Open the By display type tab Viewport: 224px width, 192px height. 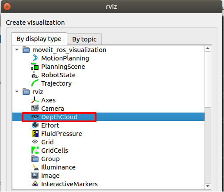click(x=39, y=39)
